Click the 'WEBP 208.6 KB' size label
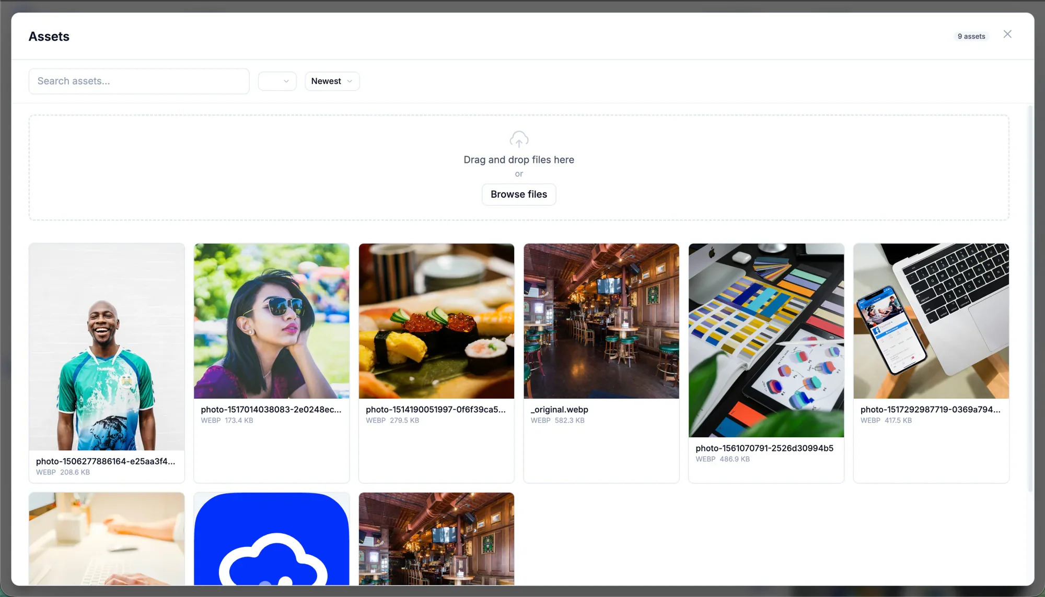 coord(63,472)
